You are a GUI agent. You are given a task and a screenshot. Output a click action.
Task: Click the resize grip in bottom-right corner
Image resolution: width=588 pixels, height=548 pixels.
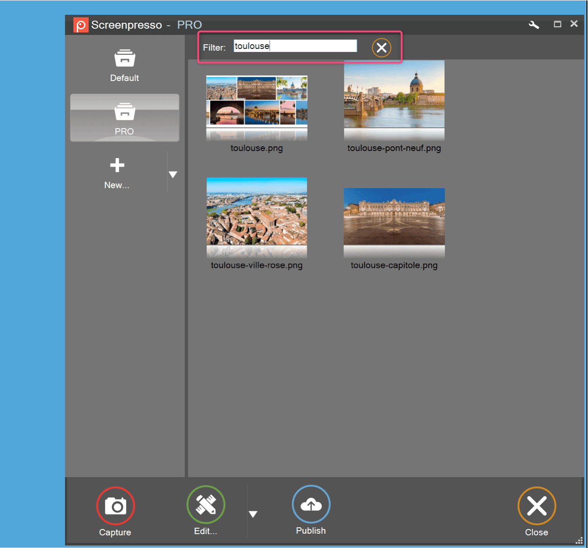tap(579, 541)
